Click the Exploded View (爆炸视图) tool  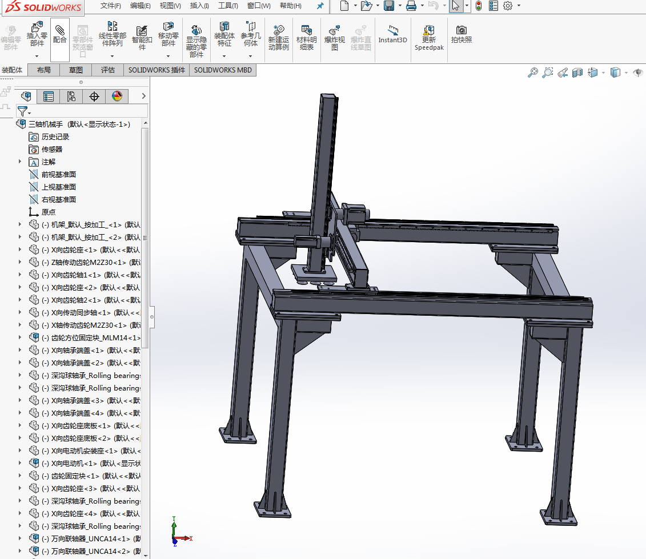(x=335, y=37)
